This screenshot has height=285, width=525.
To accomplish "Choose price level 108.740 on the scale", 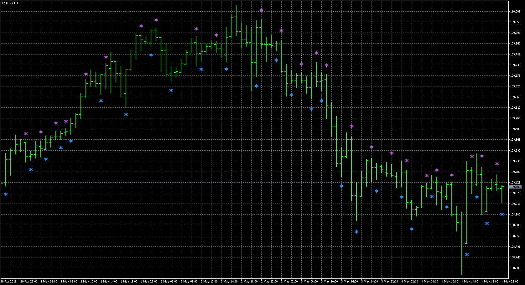I will pos(515,257).
